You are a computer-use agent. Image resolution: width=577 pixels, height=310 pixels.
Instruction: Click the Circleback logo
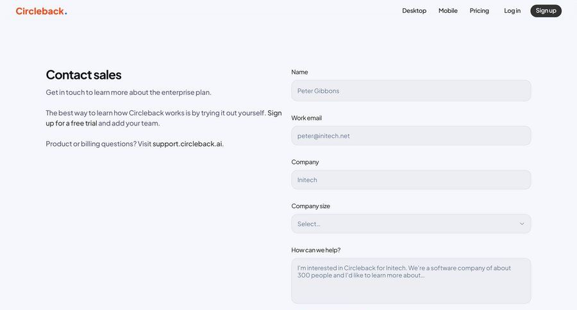41,11
